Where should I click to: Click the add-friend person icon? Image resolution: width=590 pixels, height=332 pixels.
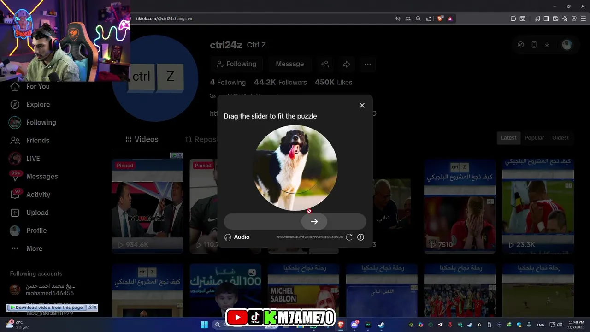(x=325, y=64)
